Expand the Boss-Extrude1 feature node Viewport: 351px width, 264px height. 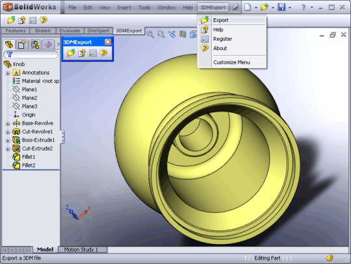pyautogui.click(x=8, y=141)
